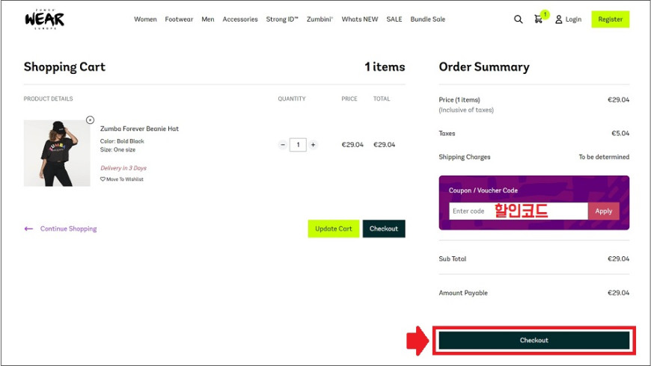Click the 'Size: One size' text

coord(117,149)
